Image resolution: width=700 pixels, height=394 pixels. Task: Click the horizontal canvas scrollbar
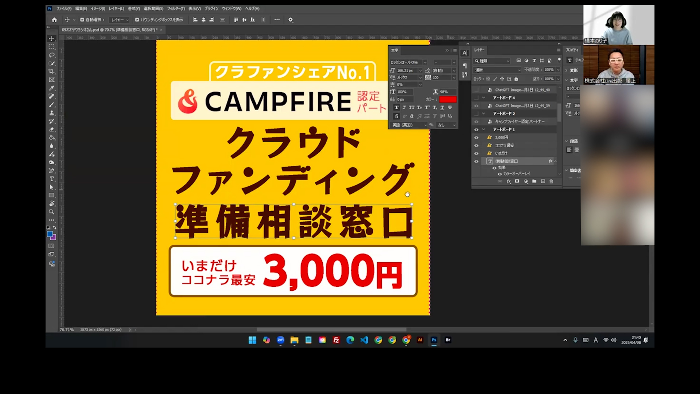[331, 329]
